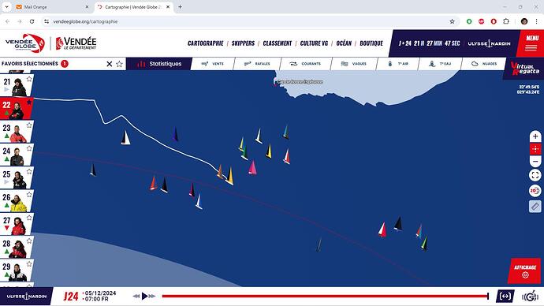Select skipper ranked 21 in the list
The image size is (544, 306).
[17, 85]
